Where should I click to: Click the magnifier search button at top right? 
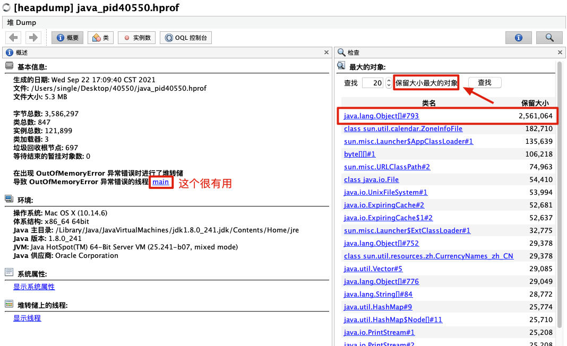pos(549,38)
